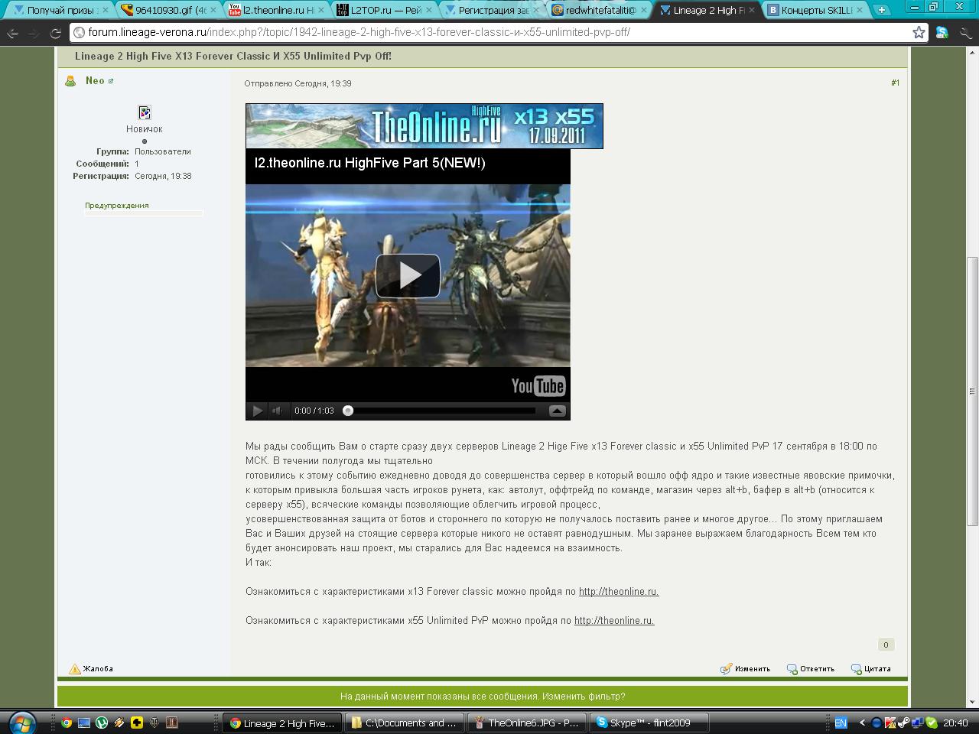Screen dimensions: 979x734
Task: Expand hidden system tray icons
Action: (863, 723)
